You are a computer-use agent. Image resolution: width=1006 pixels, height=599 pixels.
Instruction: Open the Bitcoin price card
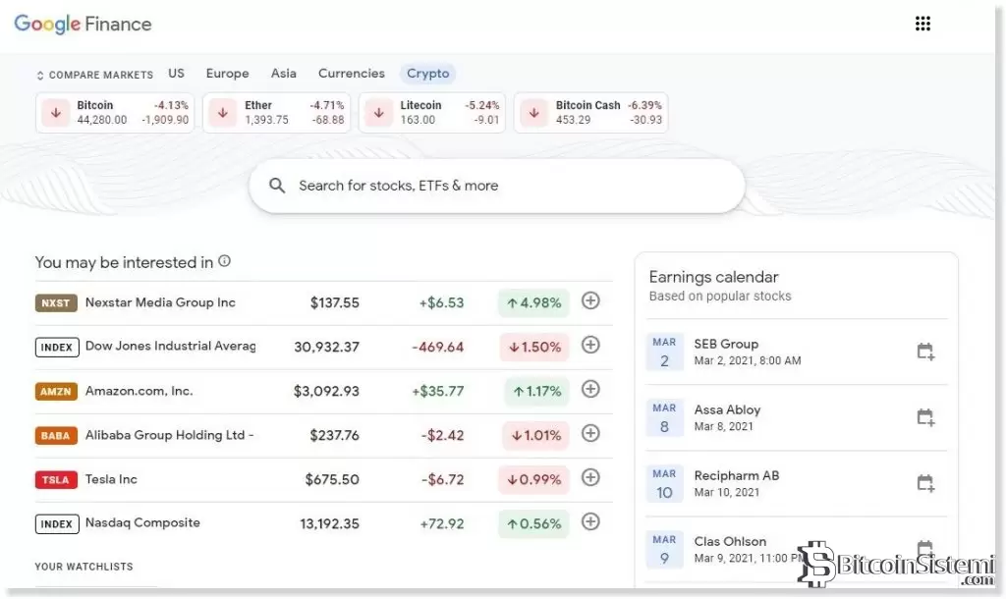pyautogui.click(x=115, y=113)
